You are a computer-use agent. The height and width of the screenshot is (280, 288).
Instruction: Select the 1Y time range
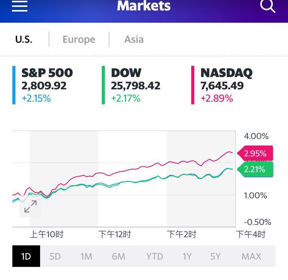point(187,256)
